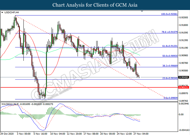Screen dimensions: 190x135
Task: Click the red level price tag 0.90121
Action: [183, 87]
